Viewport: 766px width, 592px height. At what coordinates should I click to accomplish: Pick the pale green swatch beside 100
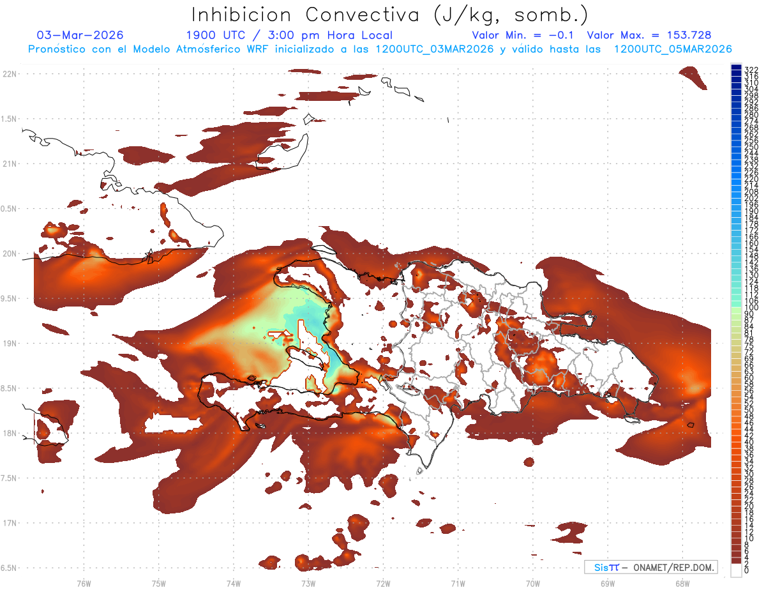[x=736, y=309]
